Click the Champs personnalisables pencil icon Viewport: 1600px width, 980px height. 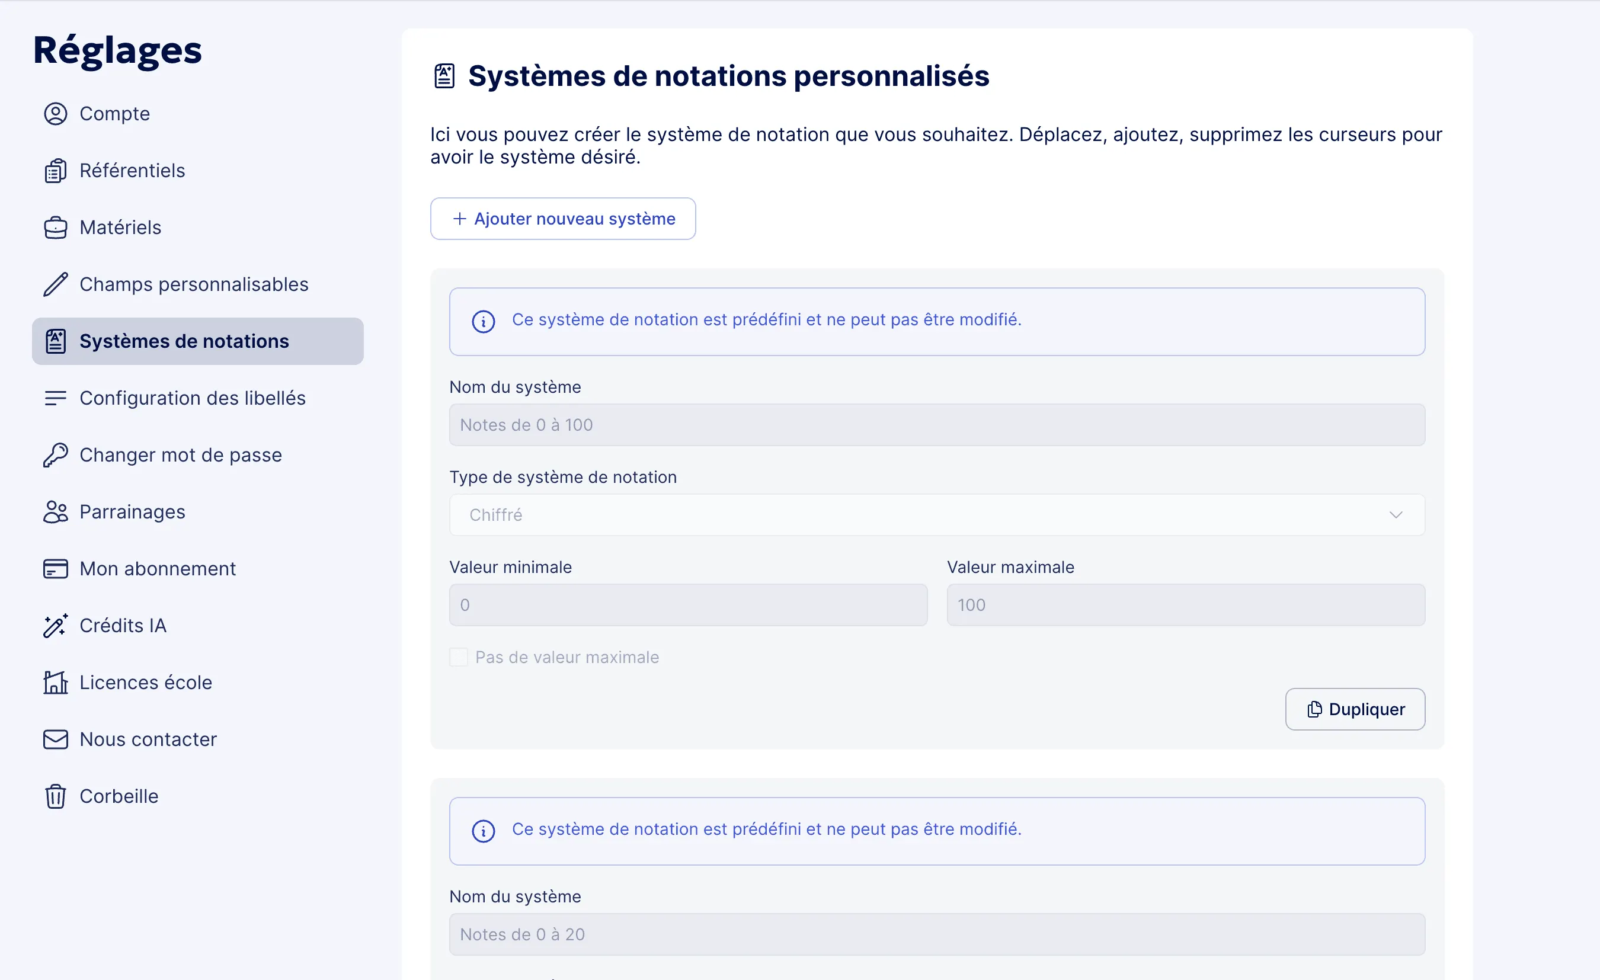pyautogui.click(x=55, y=284)
